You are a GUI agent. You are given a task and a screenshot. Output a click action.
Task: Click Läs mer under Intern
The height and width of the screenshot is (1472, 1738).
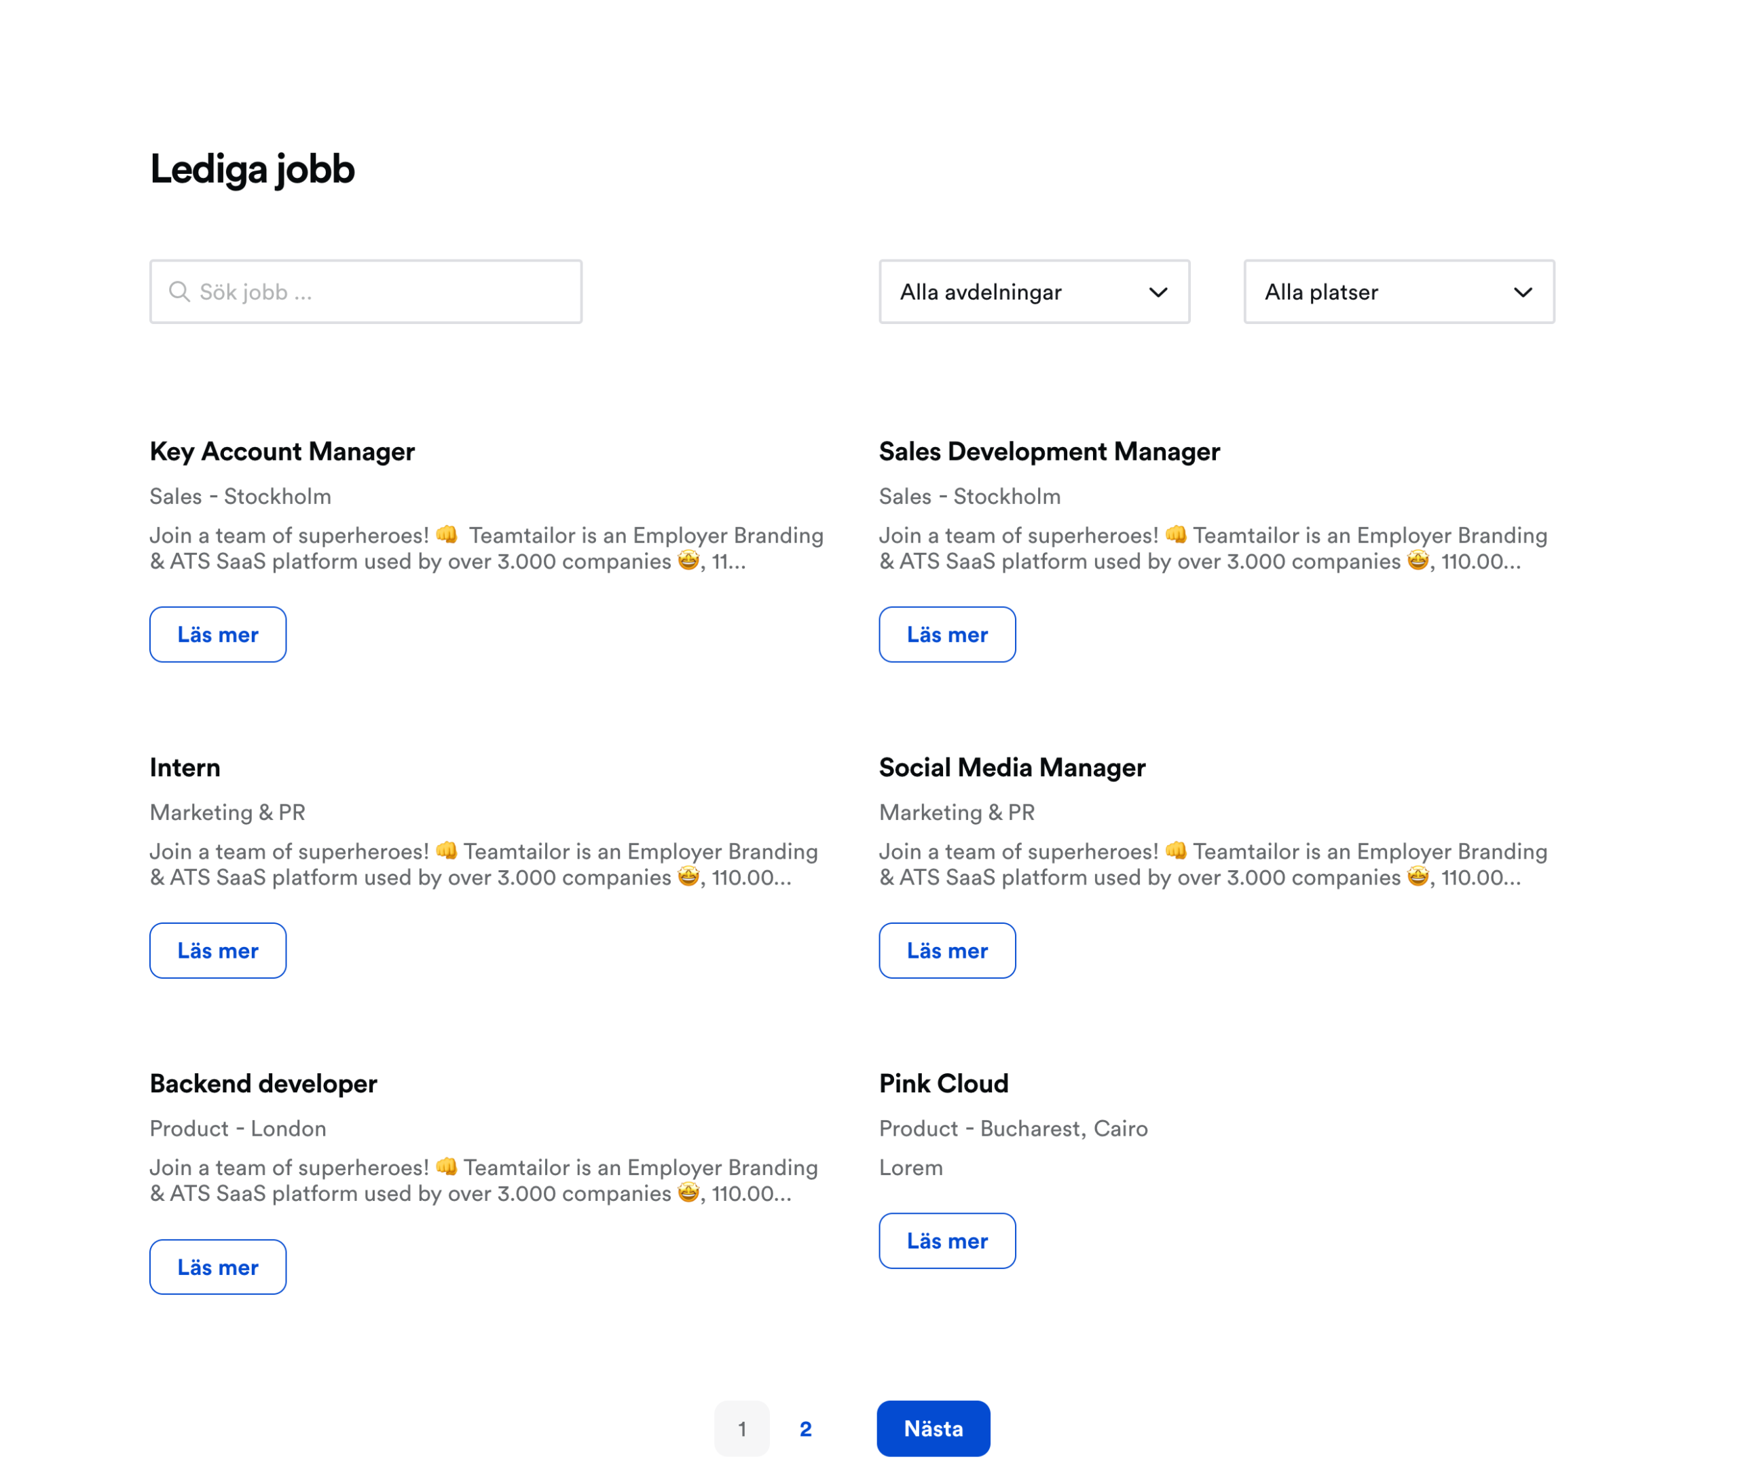218,950
